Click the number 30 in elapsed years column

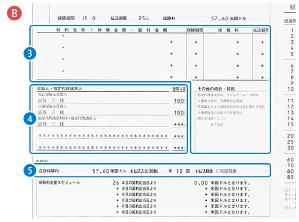click(x=290, y=148)
